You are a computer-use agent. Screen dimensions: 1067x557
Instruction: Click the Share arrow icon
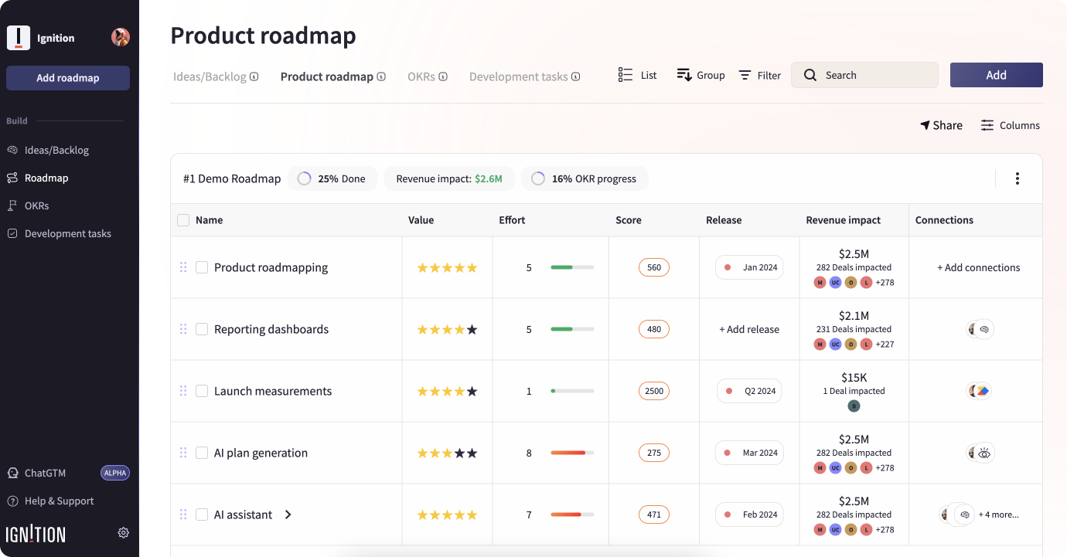[x=925, y=125]
